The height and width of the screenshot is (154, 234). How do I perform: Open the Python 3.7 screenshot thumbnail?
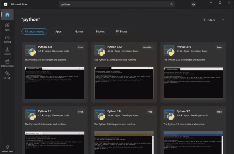pyautogui.click(x=193, y=142)
